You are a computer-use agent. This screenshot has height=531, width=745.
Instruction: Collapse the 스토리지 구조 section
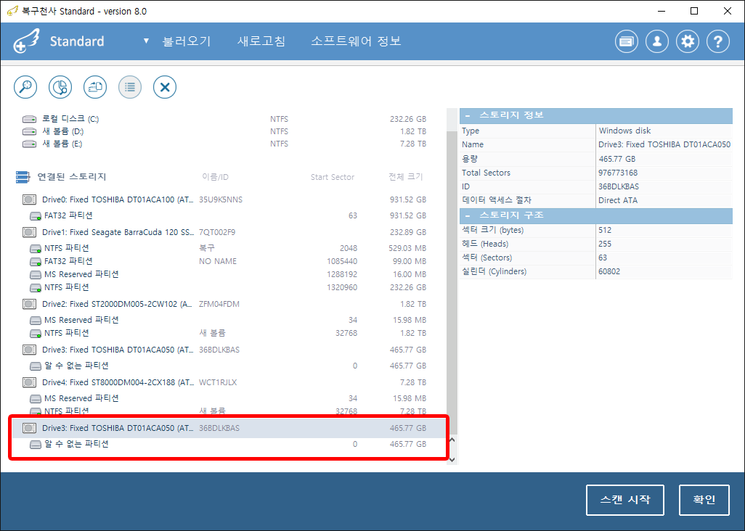pyautogui.click(x=468, y=215)
